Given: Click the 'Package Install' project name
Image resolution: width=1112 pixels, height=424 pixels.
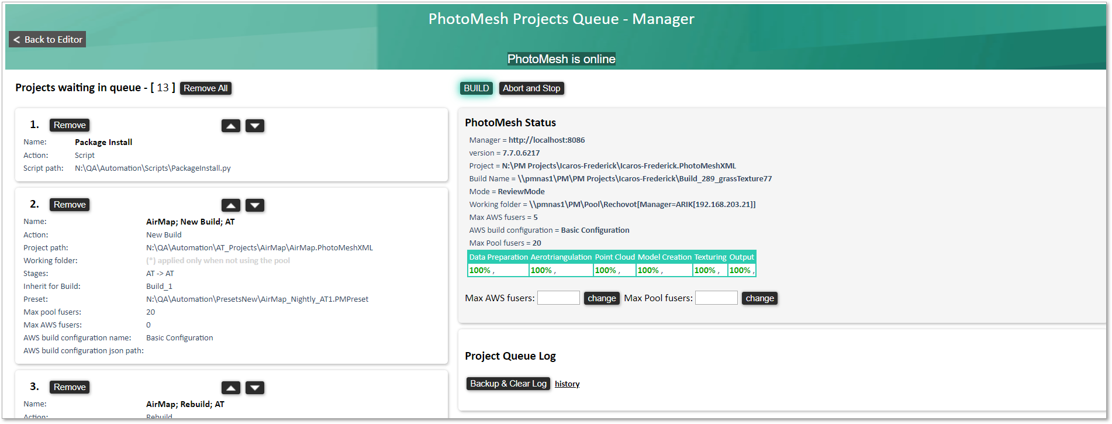Looking at the screenshot, I should [x=103, y=142].
